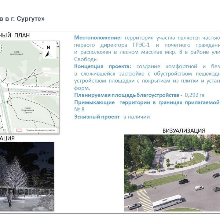Click the 'в наличии' status text
The image size is (220, 220).
click(136, 117)
